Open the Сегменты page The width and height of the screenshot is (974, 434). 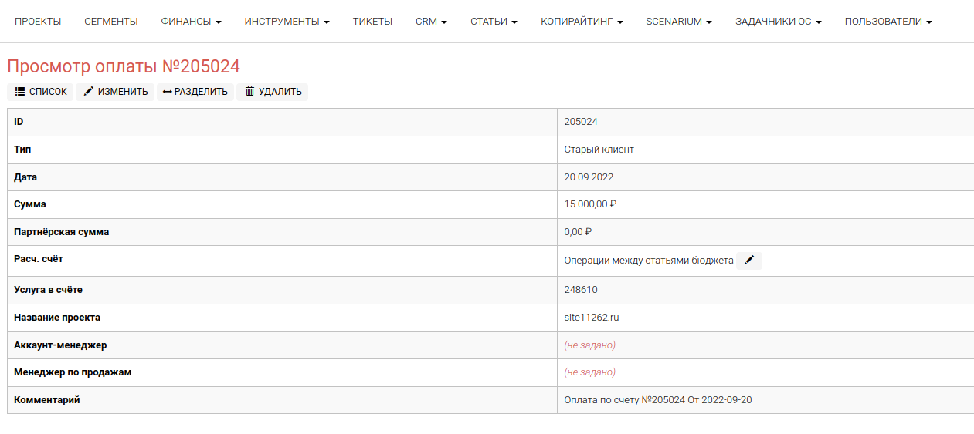click(x=111, y=22)
